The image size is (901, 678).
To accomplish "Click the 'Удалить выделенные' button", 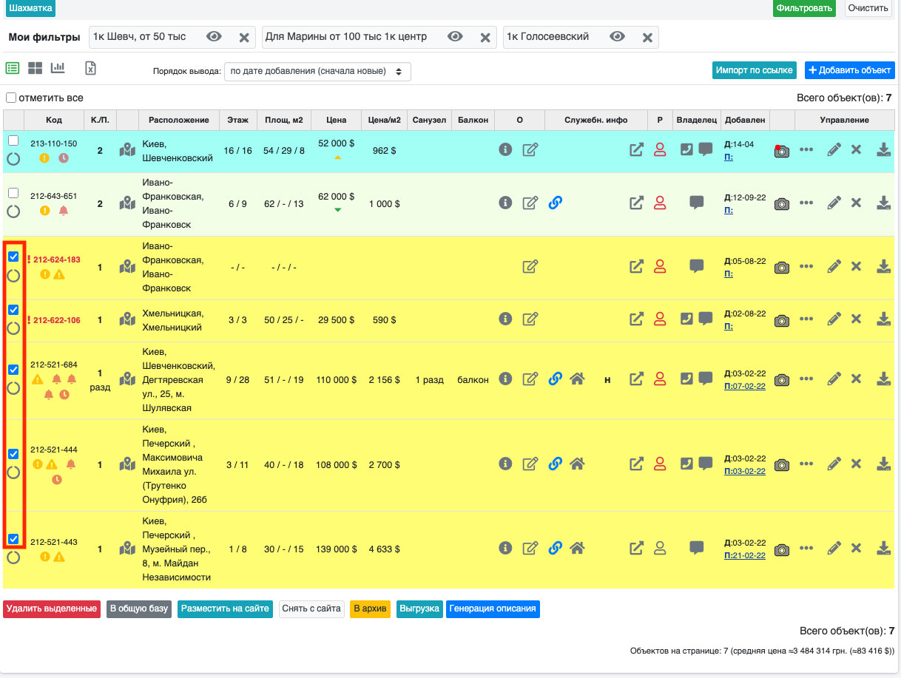I will (52, 608).
